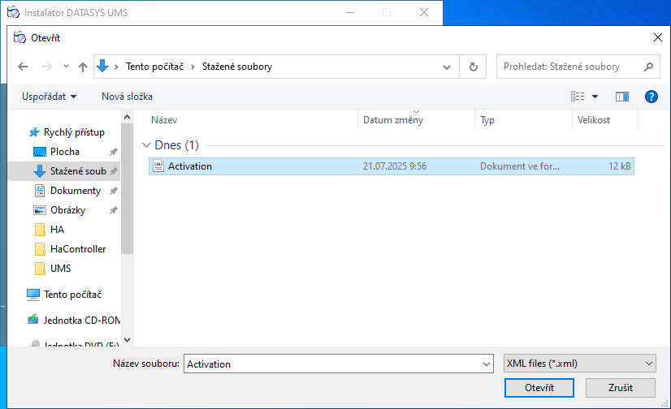Open the HaController folder in sidebar

tap(78, 249)
